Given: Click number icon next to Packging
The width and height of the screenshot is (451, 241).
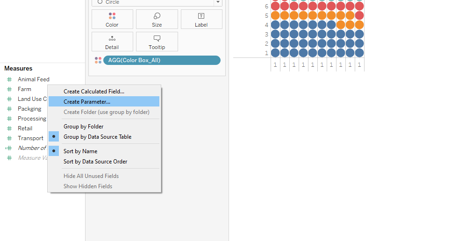Looking at the screenshot, I should tap(9, 109).
